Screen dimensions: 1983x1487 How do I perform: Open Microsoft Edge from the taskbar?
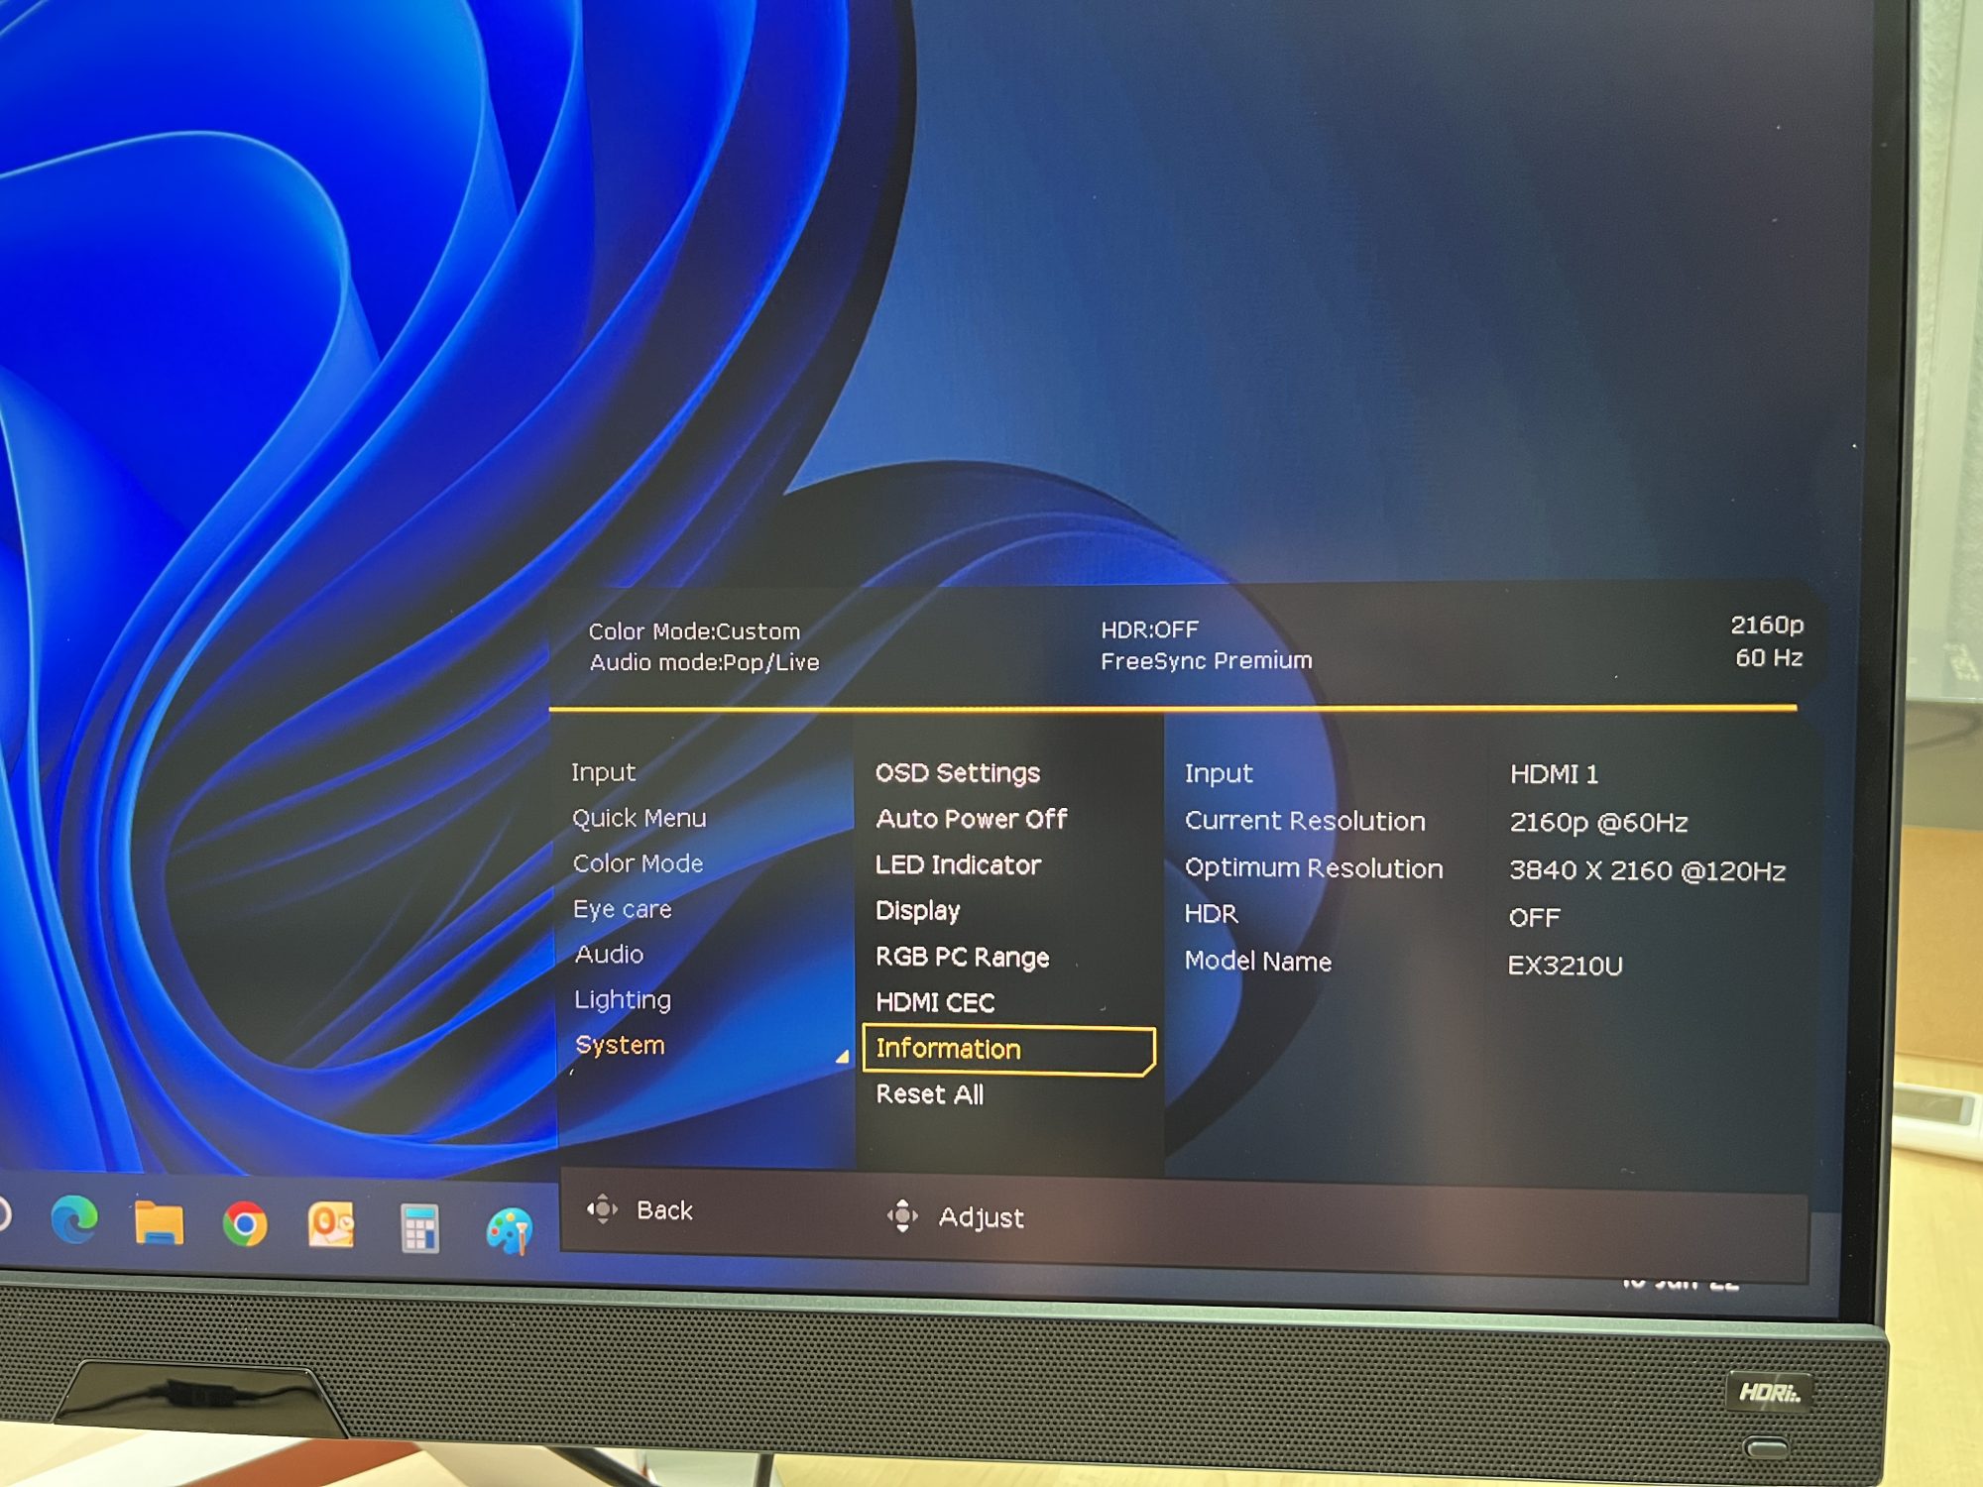point(74,1220)
